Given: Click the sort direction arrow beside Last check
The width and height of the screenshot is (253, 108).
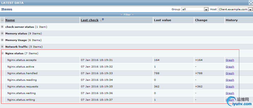Looking at the screenshot, I should point(102,20).
